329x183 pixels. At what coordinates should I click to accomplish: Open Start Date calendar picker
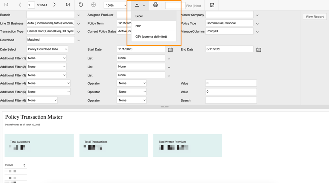170,50
